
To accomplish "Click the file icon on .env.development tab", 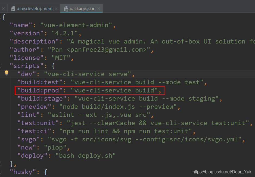I will tap(13, 8).
